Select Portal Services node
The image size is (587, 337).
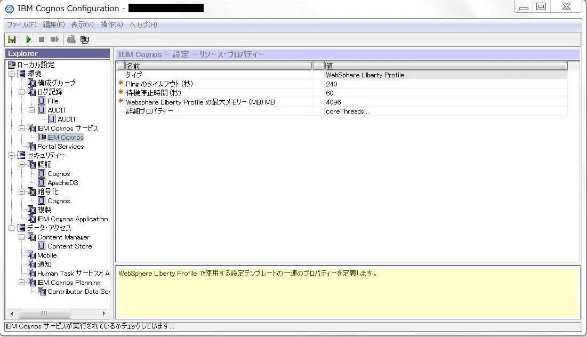pos(60,147)
